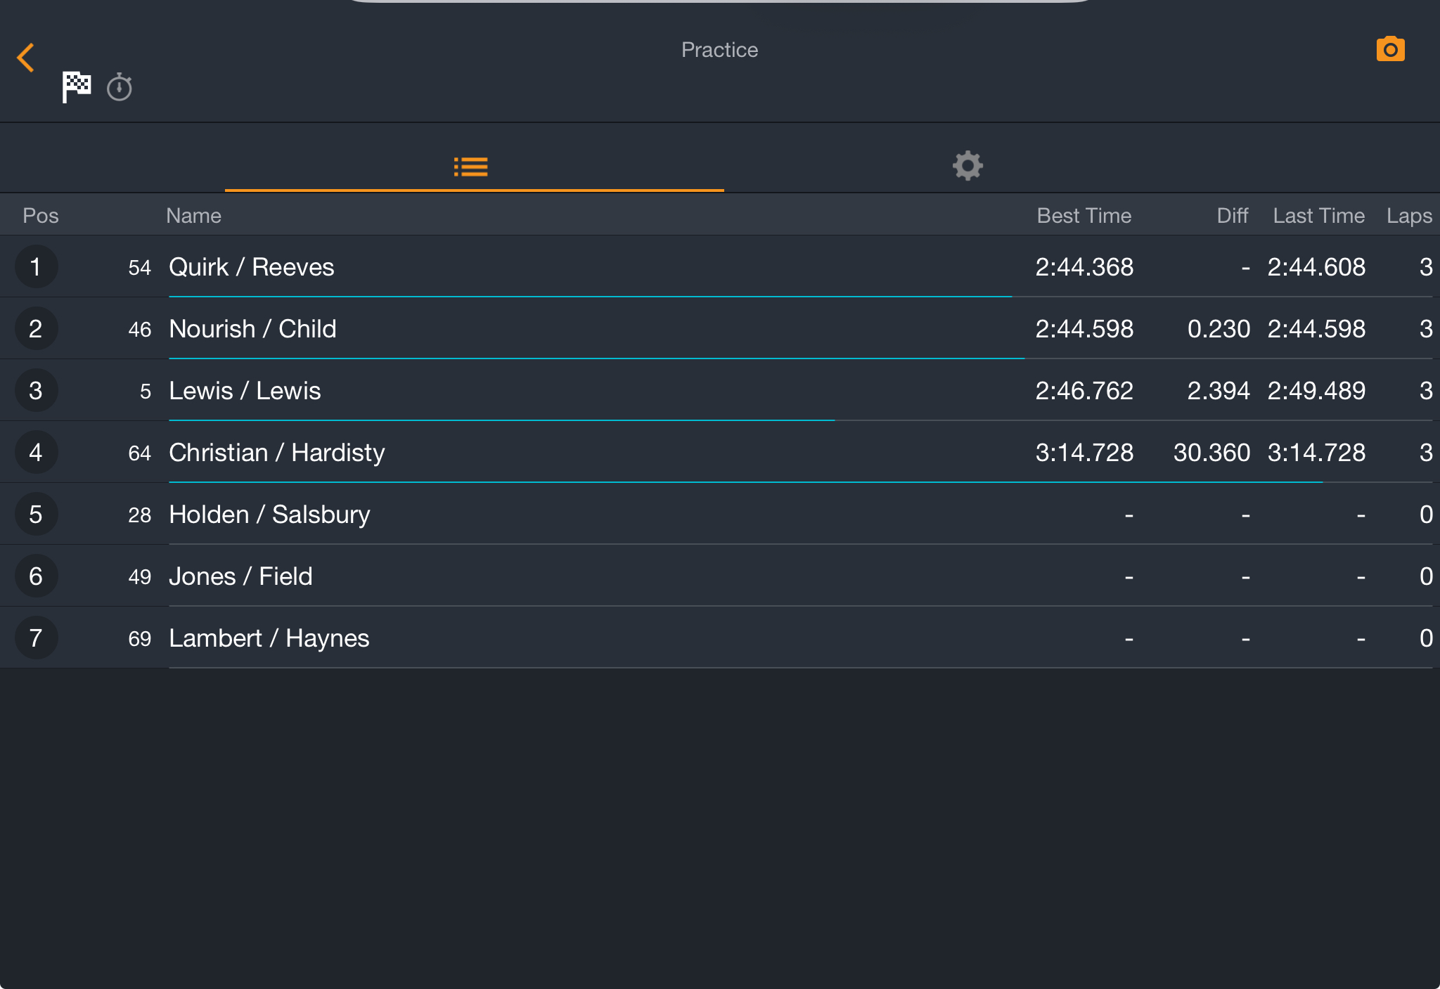Open the Lewis / Lewis row
Viewport: 1440px width, 989px height.
[x=720, y=390]
